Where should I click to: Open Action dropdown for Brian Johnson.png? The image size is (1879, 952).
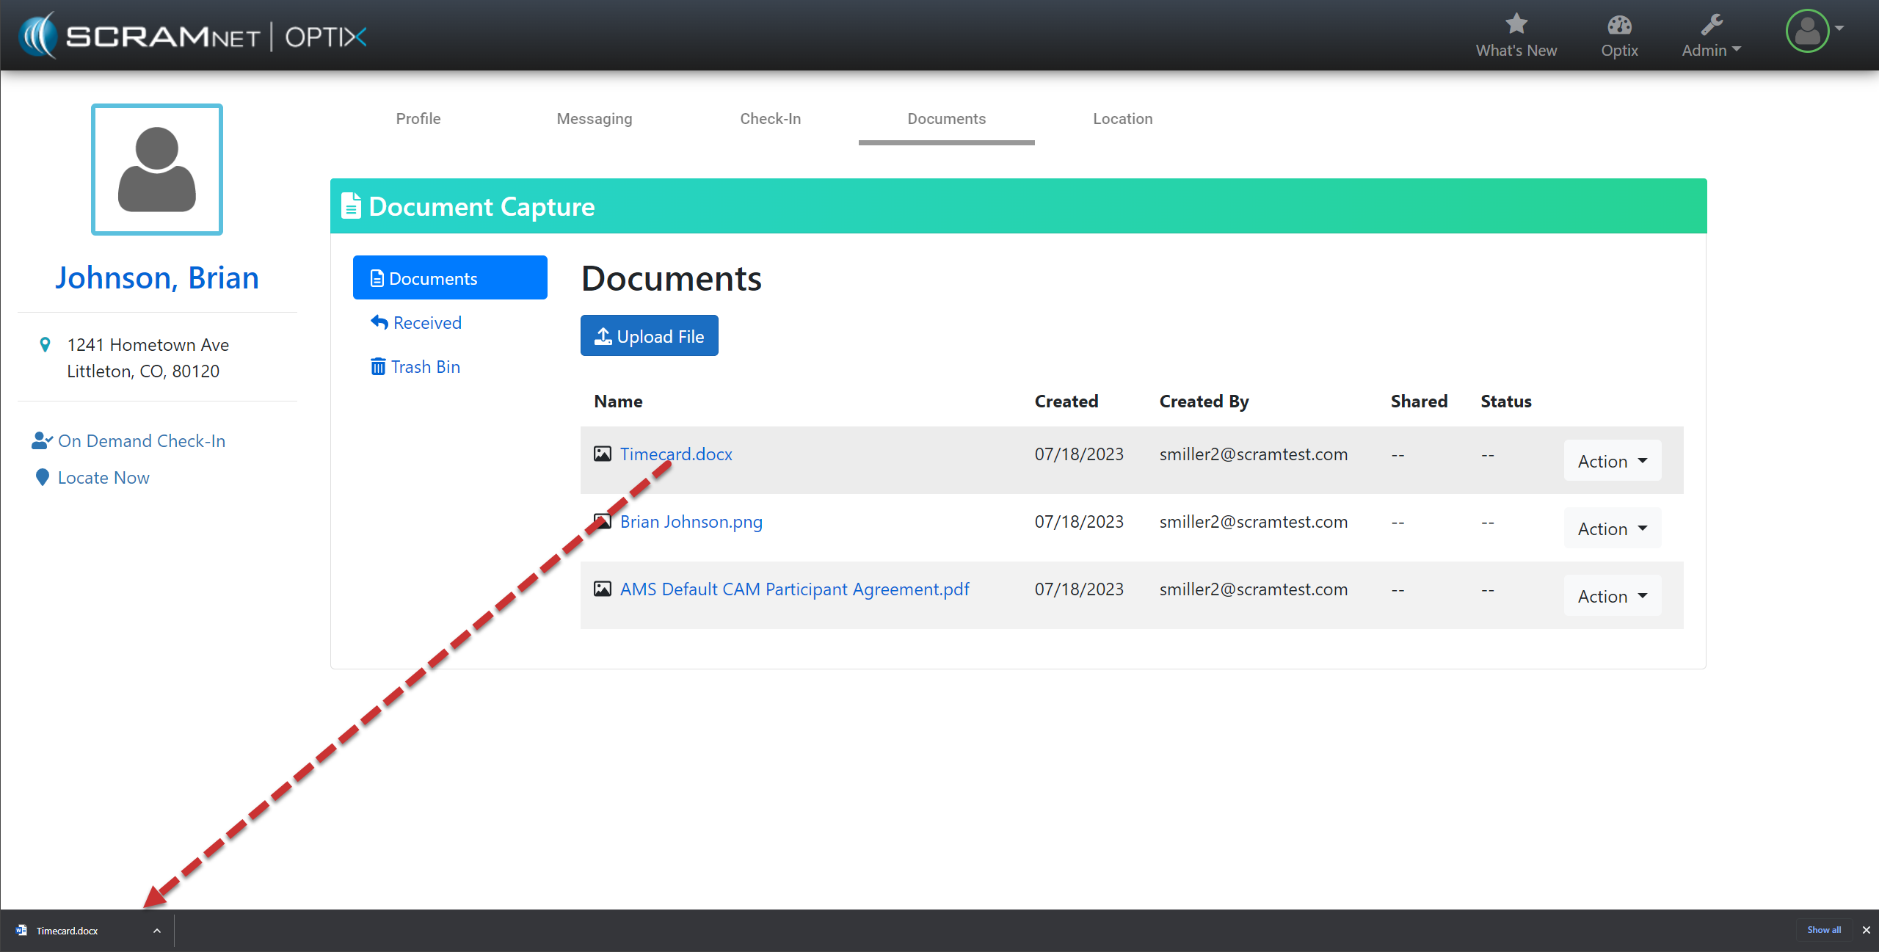pos(1612,528)
